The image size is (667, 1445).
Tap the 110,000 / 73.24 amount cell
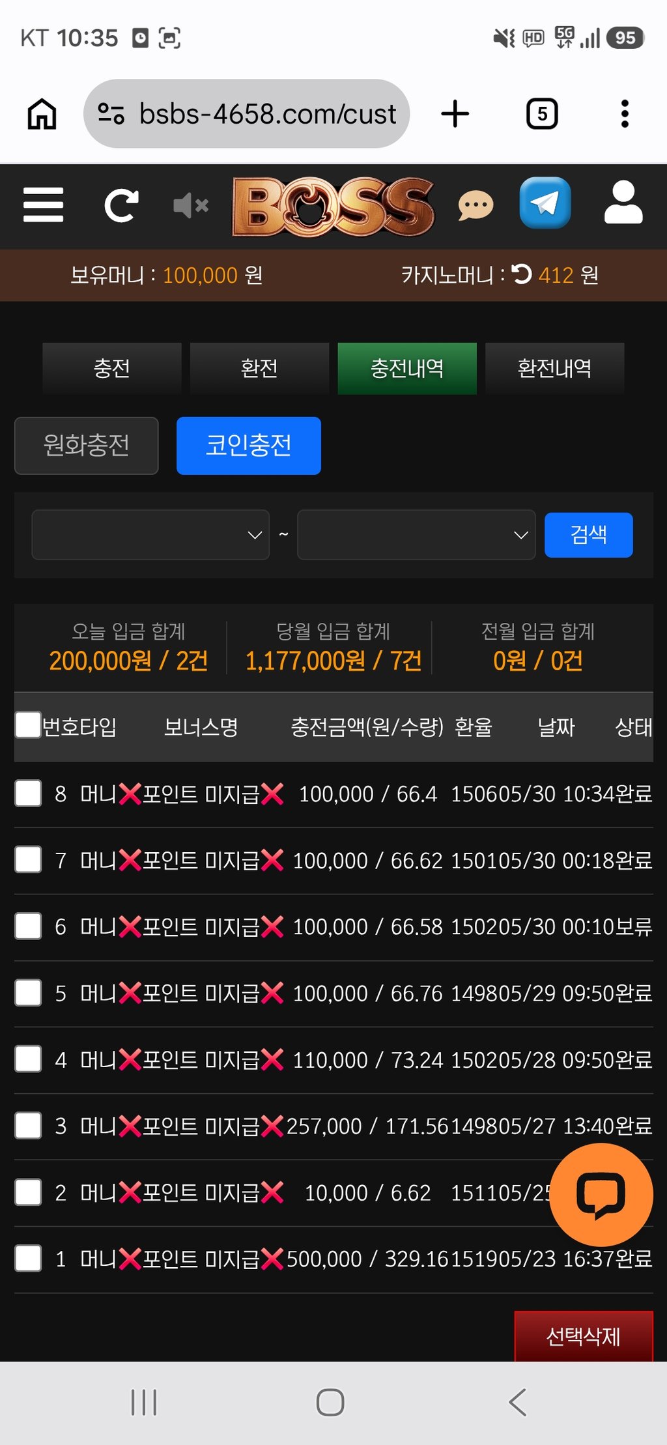(368, 1060)
